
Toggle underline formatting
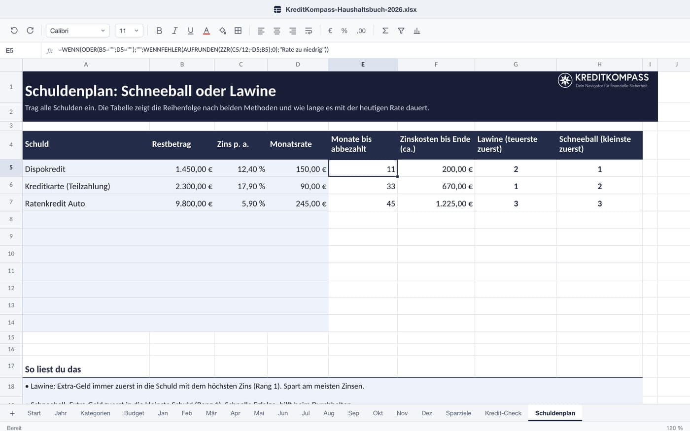point(190,31)
